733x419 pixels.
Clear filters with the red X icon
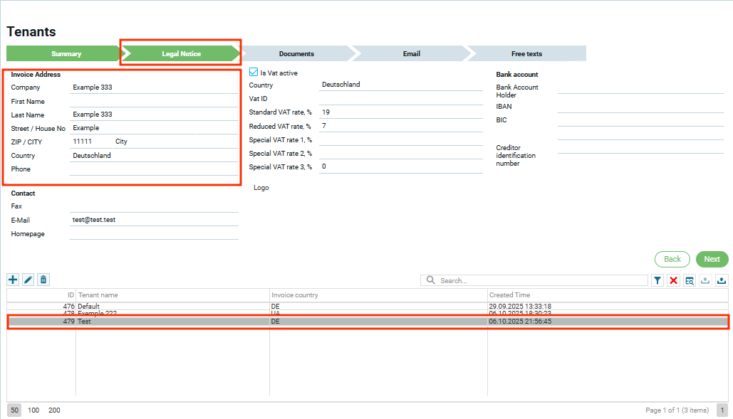(x=673, y=281)
